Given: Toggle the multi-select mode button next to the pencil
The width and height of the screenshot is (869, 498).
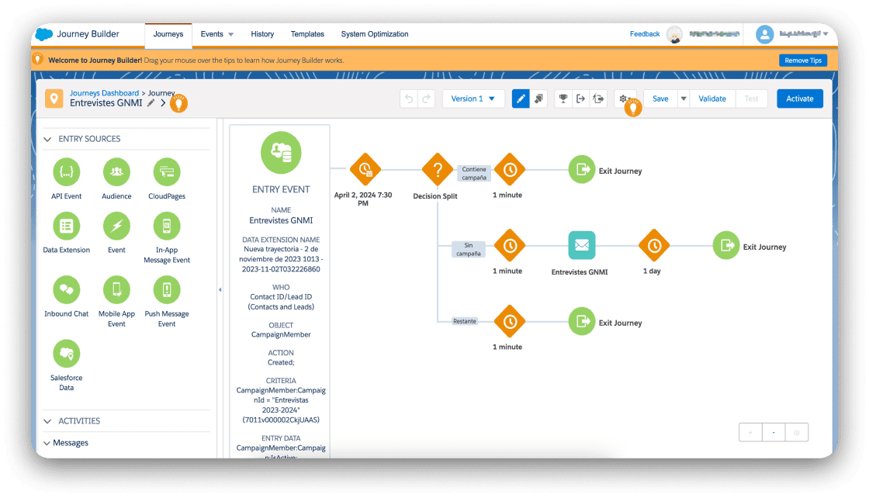Looking at the screenshot, I should click(538, 99).
